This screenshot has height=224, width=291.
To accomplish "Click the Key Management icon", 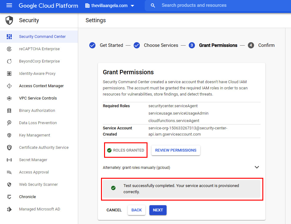I will click(x=9, y=135).
